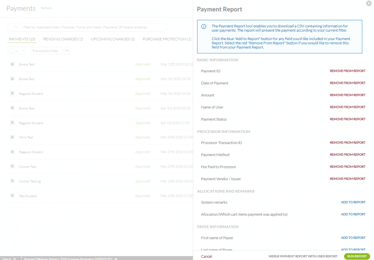Tick the select-all checkbox above payments list
This screenshot has height=260, width=374.
(x=12, y=51)
